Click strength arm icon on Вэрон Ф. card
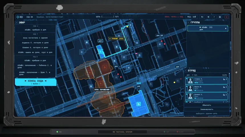The image size is (245, 137). [x=224, y=87]
